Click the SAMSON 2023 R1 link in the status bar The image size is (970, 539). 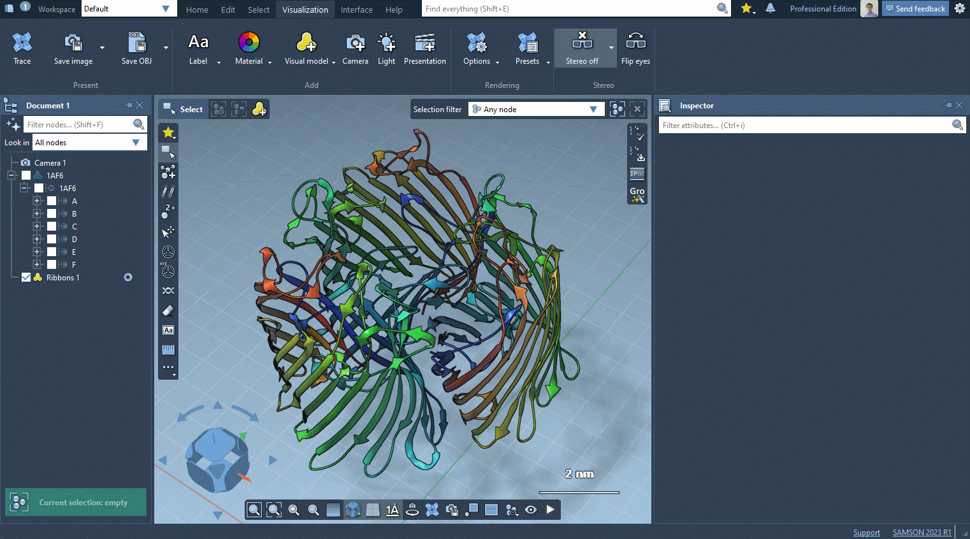tap(922, 532)
